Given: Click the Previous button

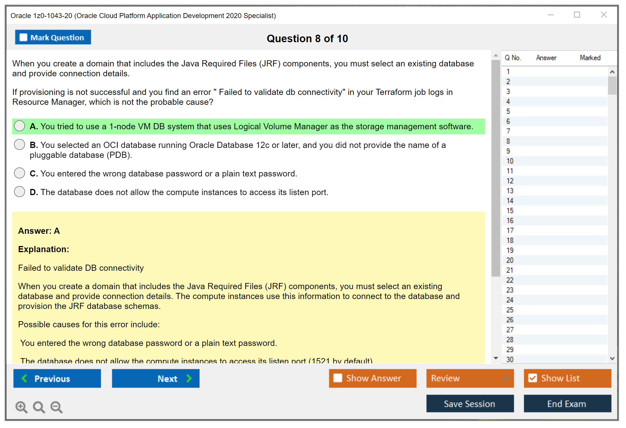Looking at the screenshot, I should [x=57, y=378].
